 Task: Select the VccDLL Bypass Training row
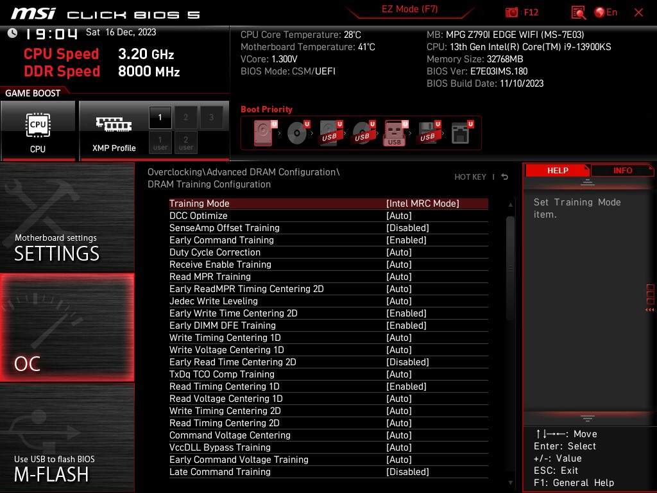(x=328, y=447)
